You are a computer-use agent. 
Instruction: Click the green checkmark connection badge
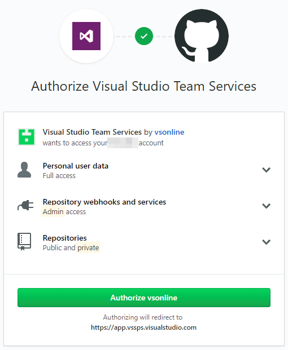coord(144,36)
